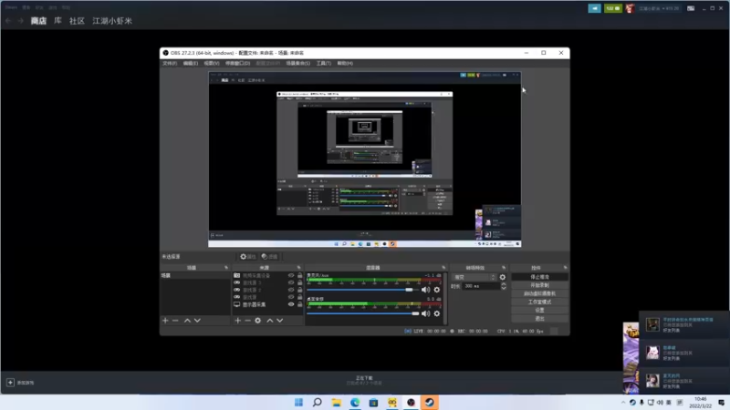The width and height of the screenshot is (730, 410).
Task: Open Properties button above Scenes panel
Action: coord(248,257)
